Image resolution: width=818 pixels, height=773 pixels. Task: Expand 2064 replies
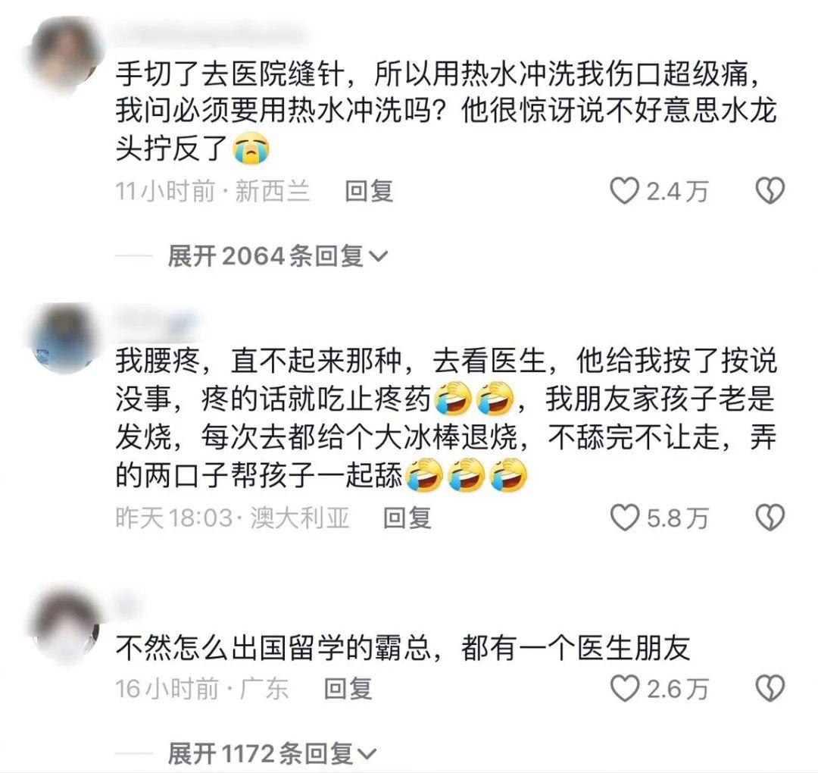tap(277, 256)
